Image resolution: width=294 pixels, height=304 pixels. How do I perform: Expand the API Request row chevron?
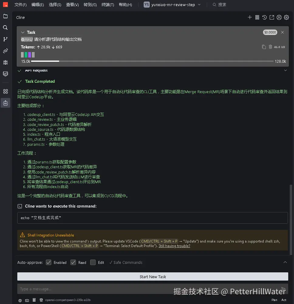coord(285,70)
